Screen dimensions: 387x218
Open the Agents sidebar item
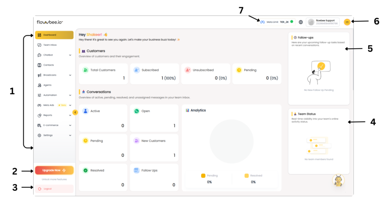tap(47, 85)
